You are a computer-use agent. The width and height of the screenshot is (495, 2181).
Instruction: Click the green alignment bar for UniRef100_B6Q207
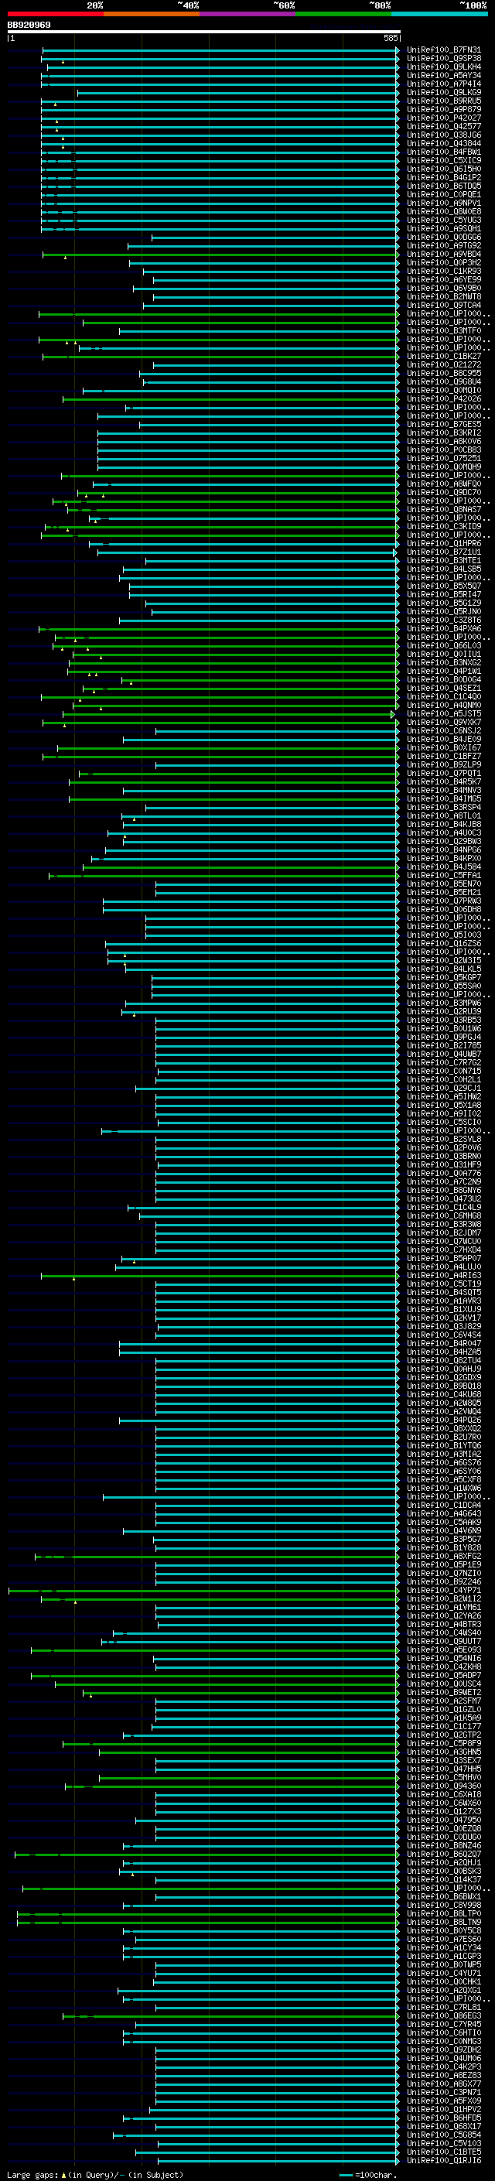click(207, 1855)
